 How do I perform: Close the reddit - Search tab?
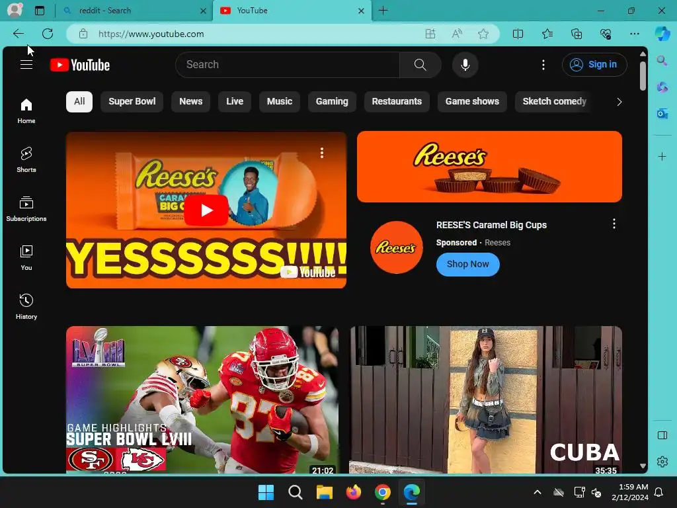click(203, 11)
